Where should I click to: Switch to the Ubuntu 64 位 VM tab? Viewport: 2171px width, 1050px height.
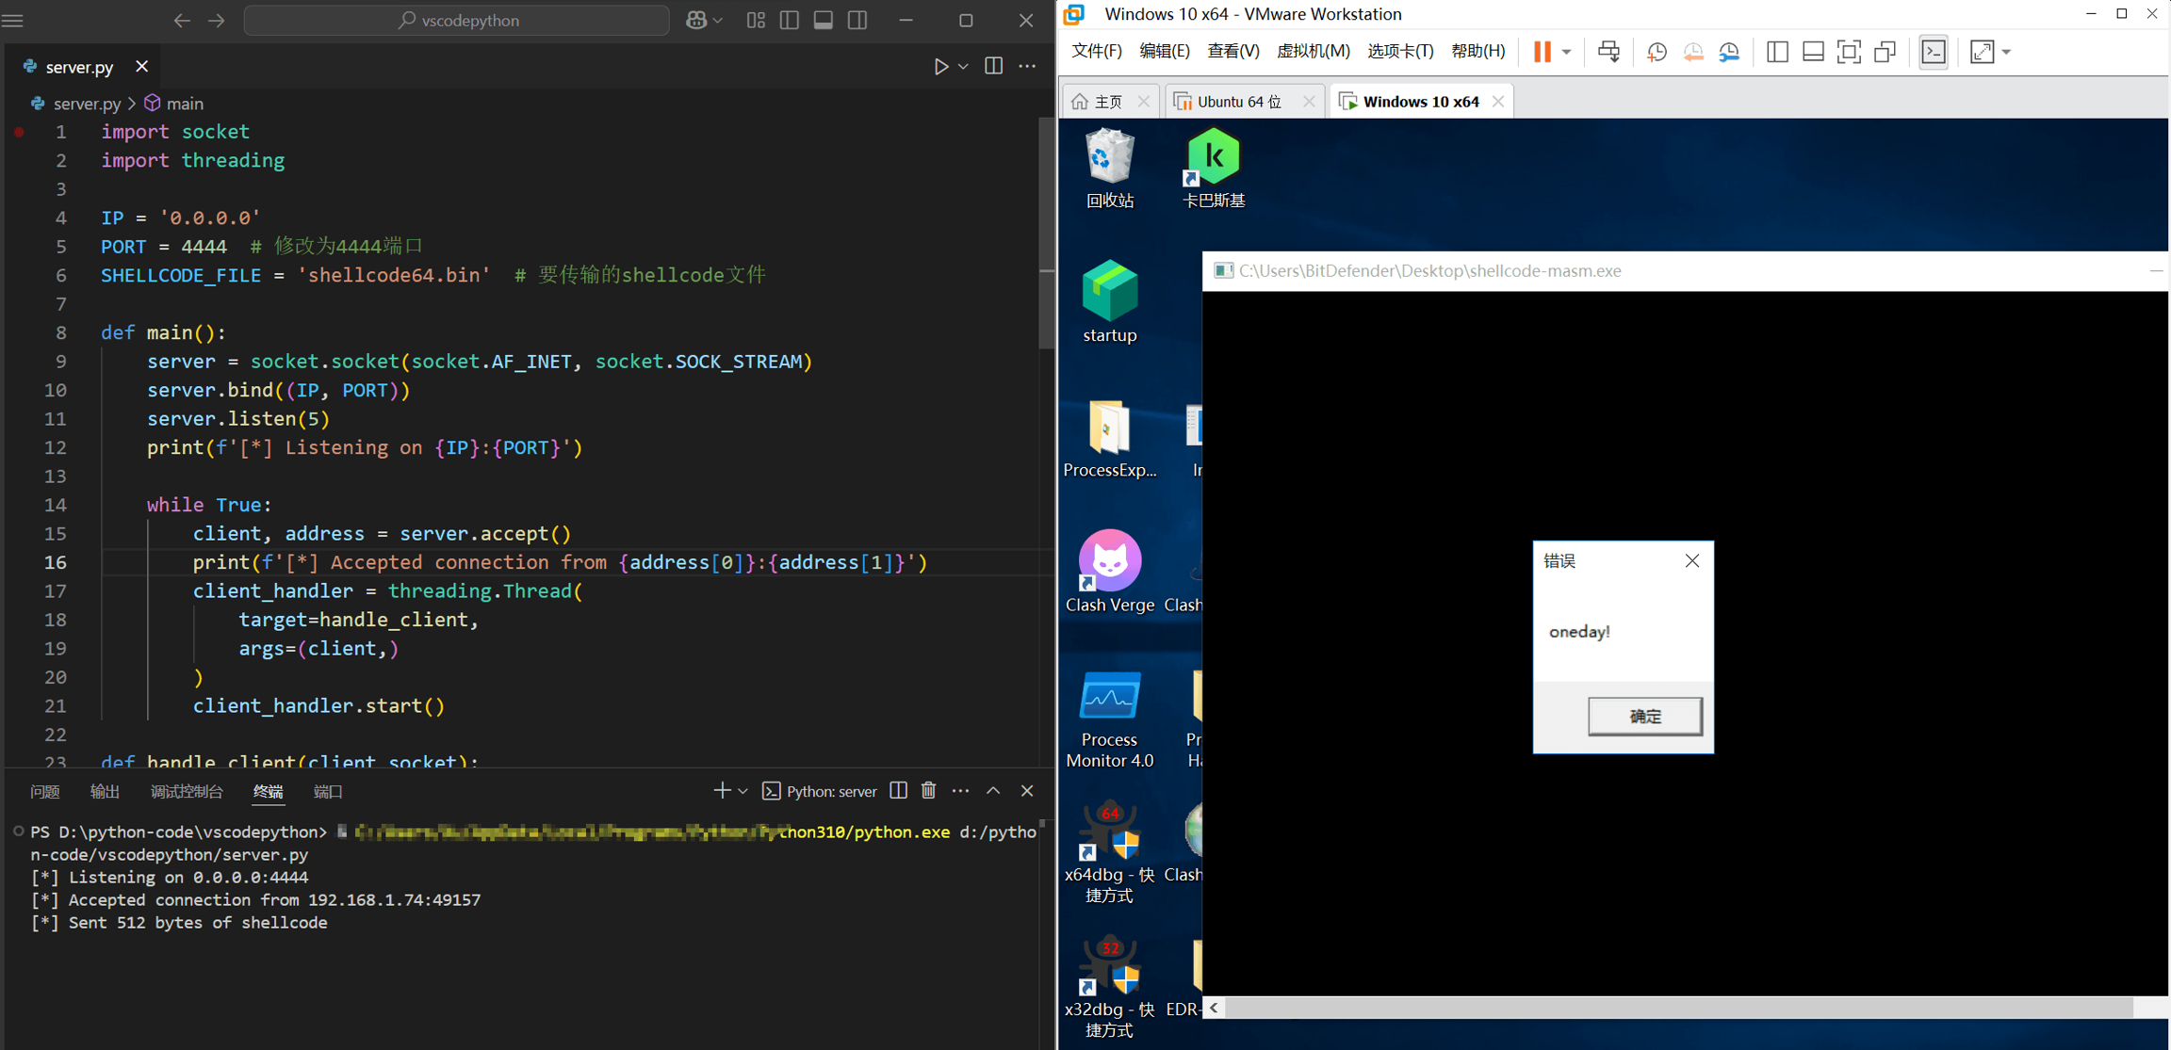[x=1238, y=102]
